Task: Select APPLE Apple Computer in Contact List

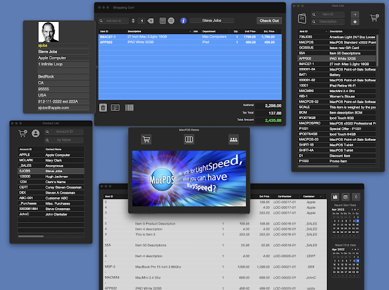Action: coord(51,155)
